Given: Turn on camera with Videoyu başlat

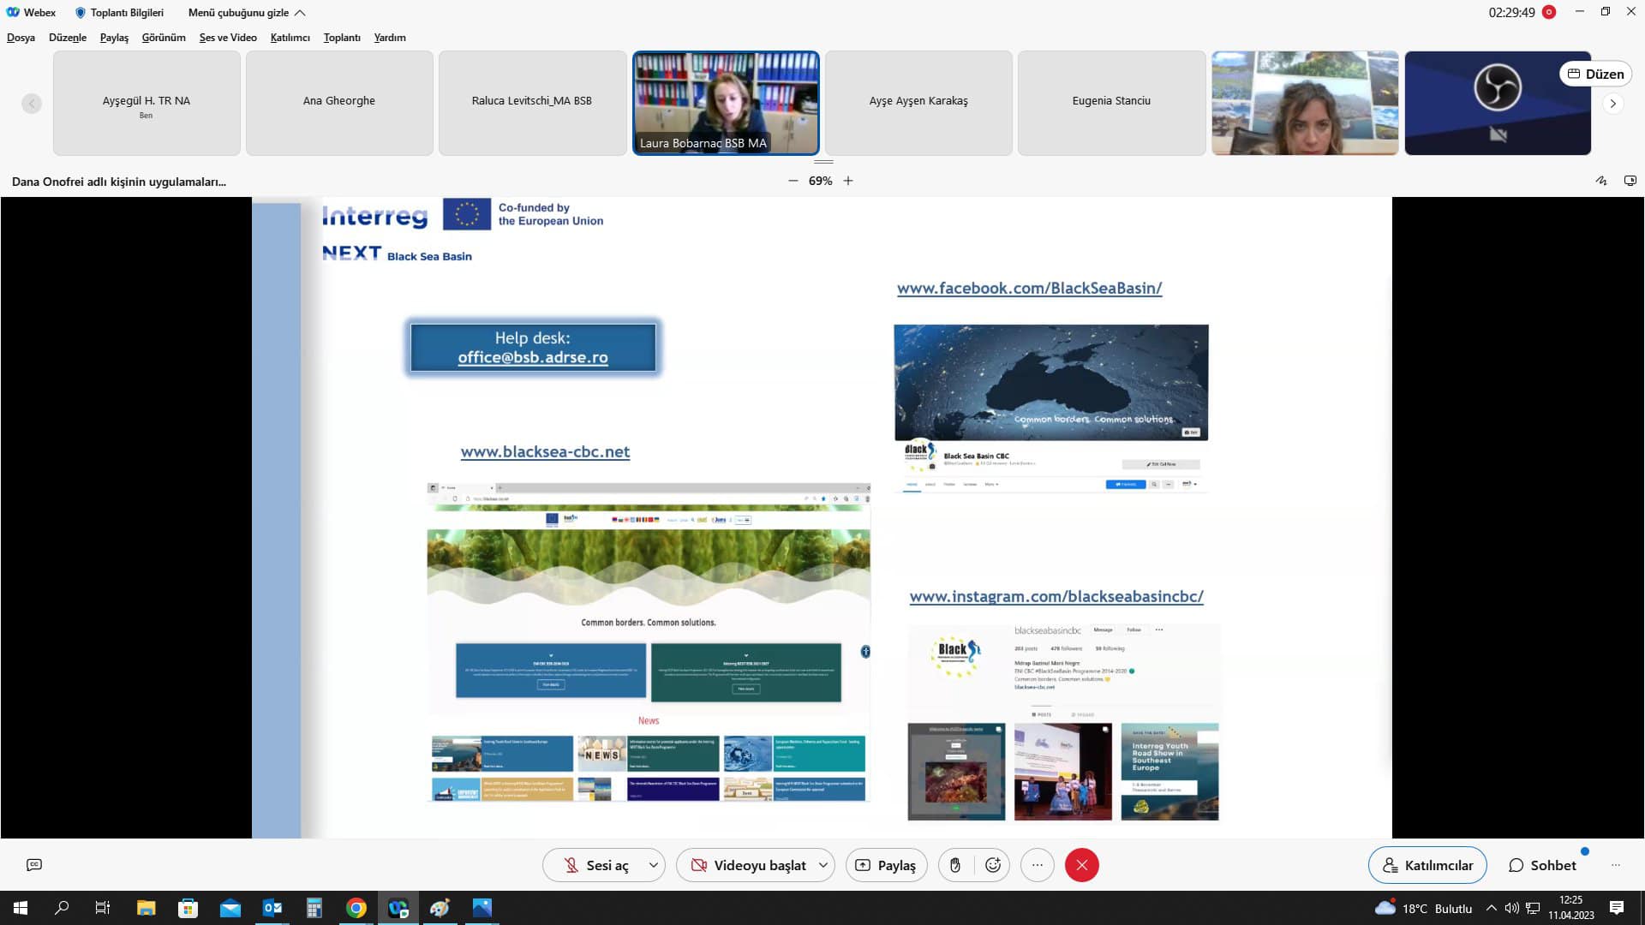Looking at the screenshot, I should coord(749,865).
